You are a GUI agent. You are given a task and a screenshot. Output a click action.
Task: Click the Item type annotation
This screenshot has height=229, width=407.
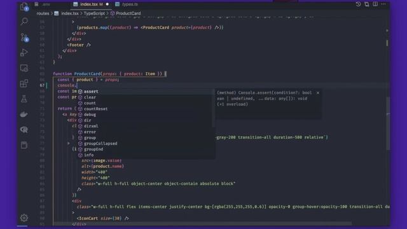coord(150,74)
